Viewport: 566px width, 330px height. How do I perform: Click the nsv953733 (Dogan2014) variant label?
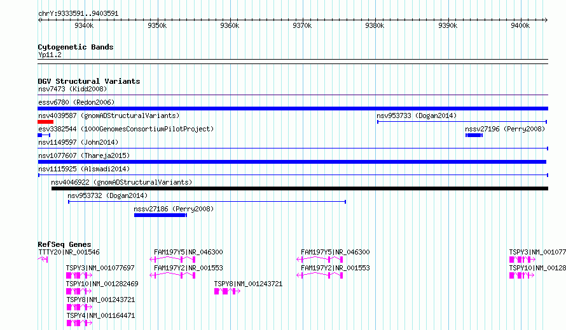(417, 115)
